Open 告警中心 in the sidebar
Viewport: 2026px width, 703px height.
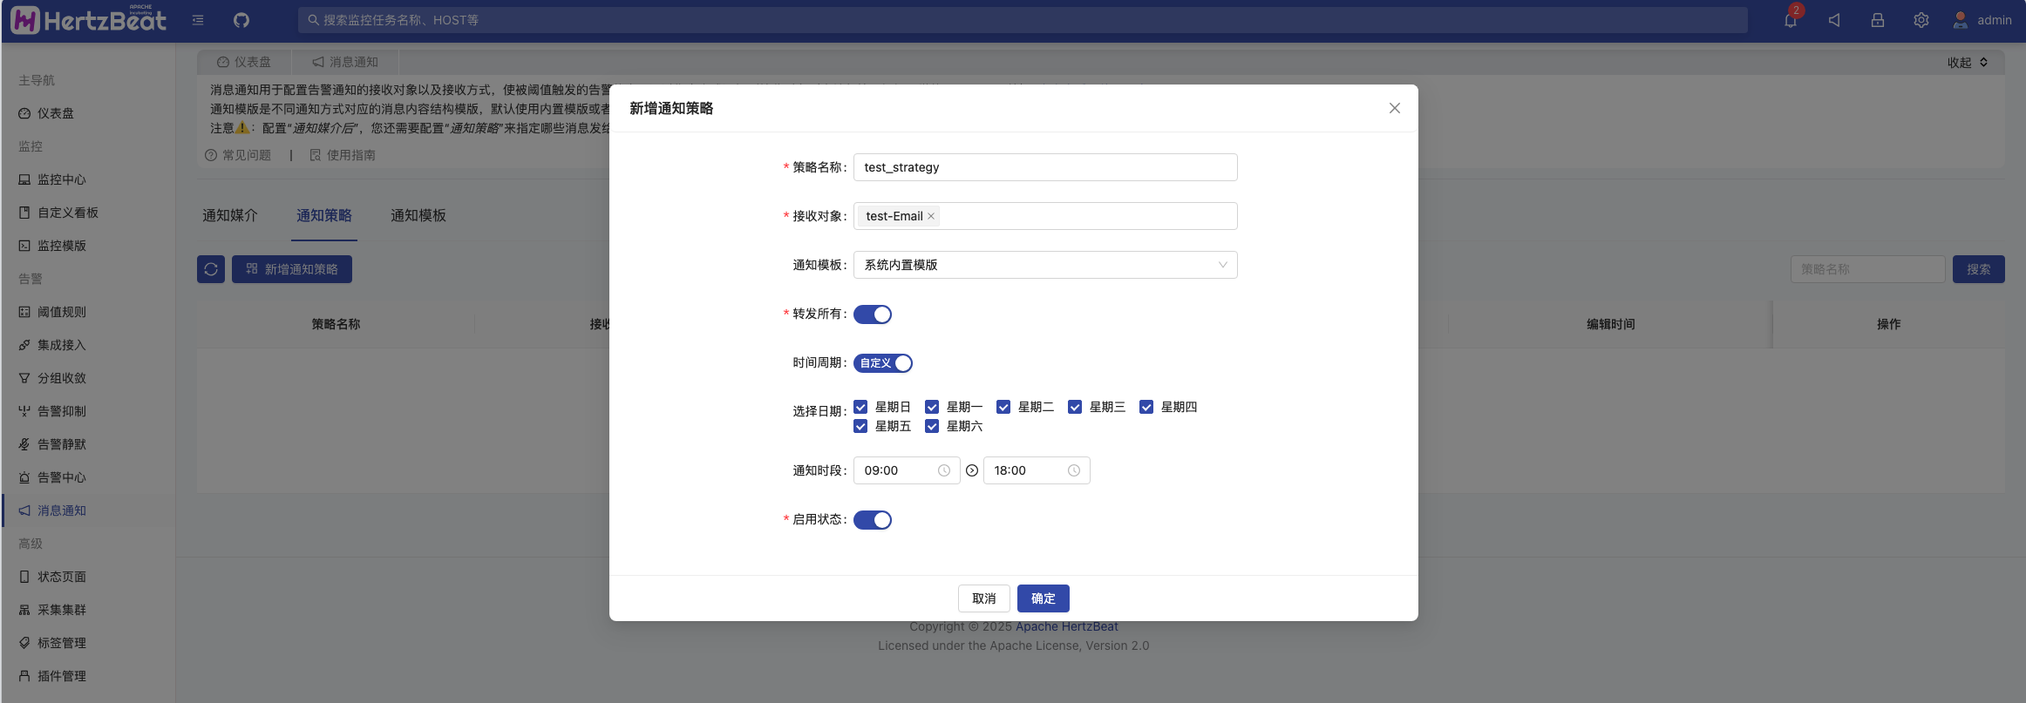(x=61, y=477)
